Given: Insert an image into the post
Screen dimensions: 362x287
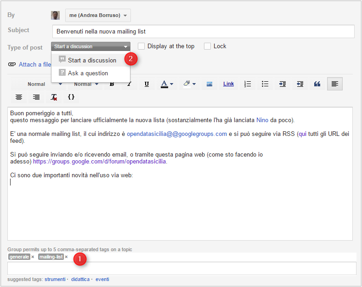Looking at the screenshot, I should click(x=209, y=84).
